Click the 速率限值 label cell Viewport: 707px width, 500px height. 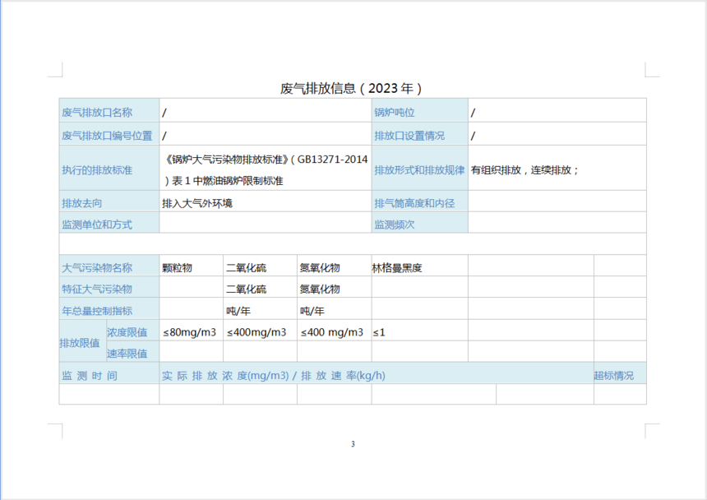pos(127,354)
